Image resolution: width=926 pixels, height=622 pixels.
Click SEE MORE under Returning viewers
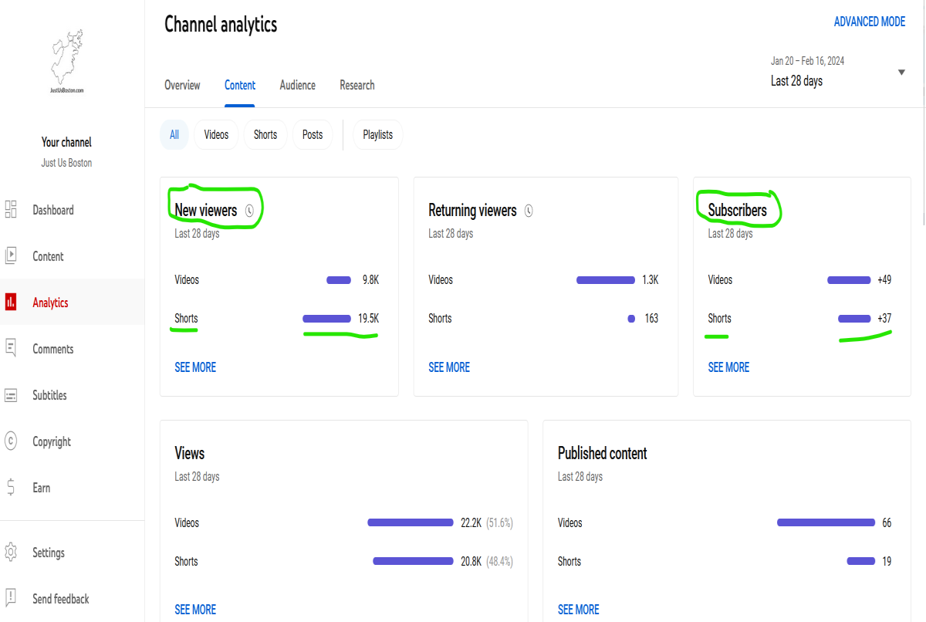449,367
